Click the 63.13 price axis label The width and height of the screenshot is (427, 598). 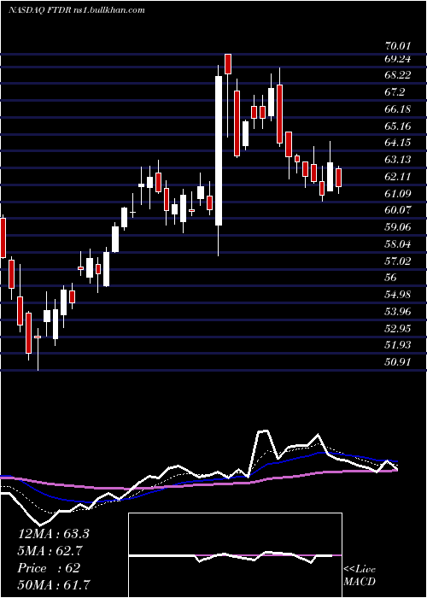point(398,160)
